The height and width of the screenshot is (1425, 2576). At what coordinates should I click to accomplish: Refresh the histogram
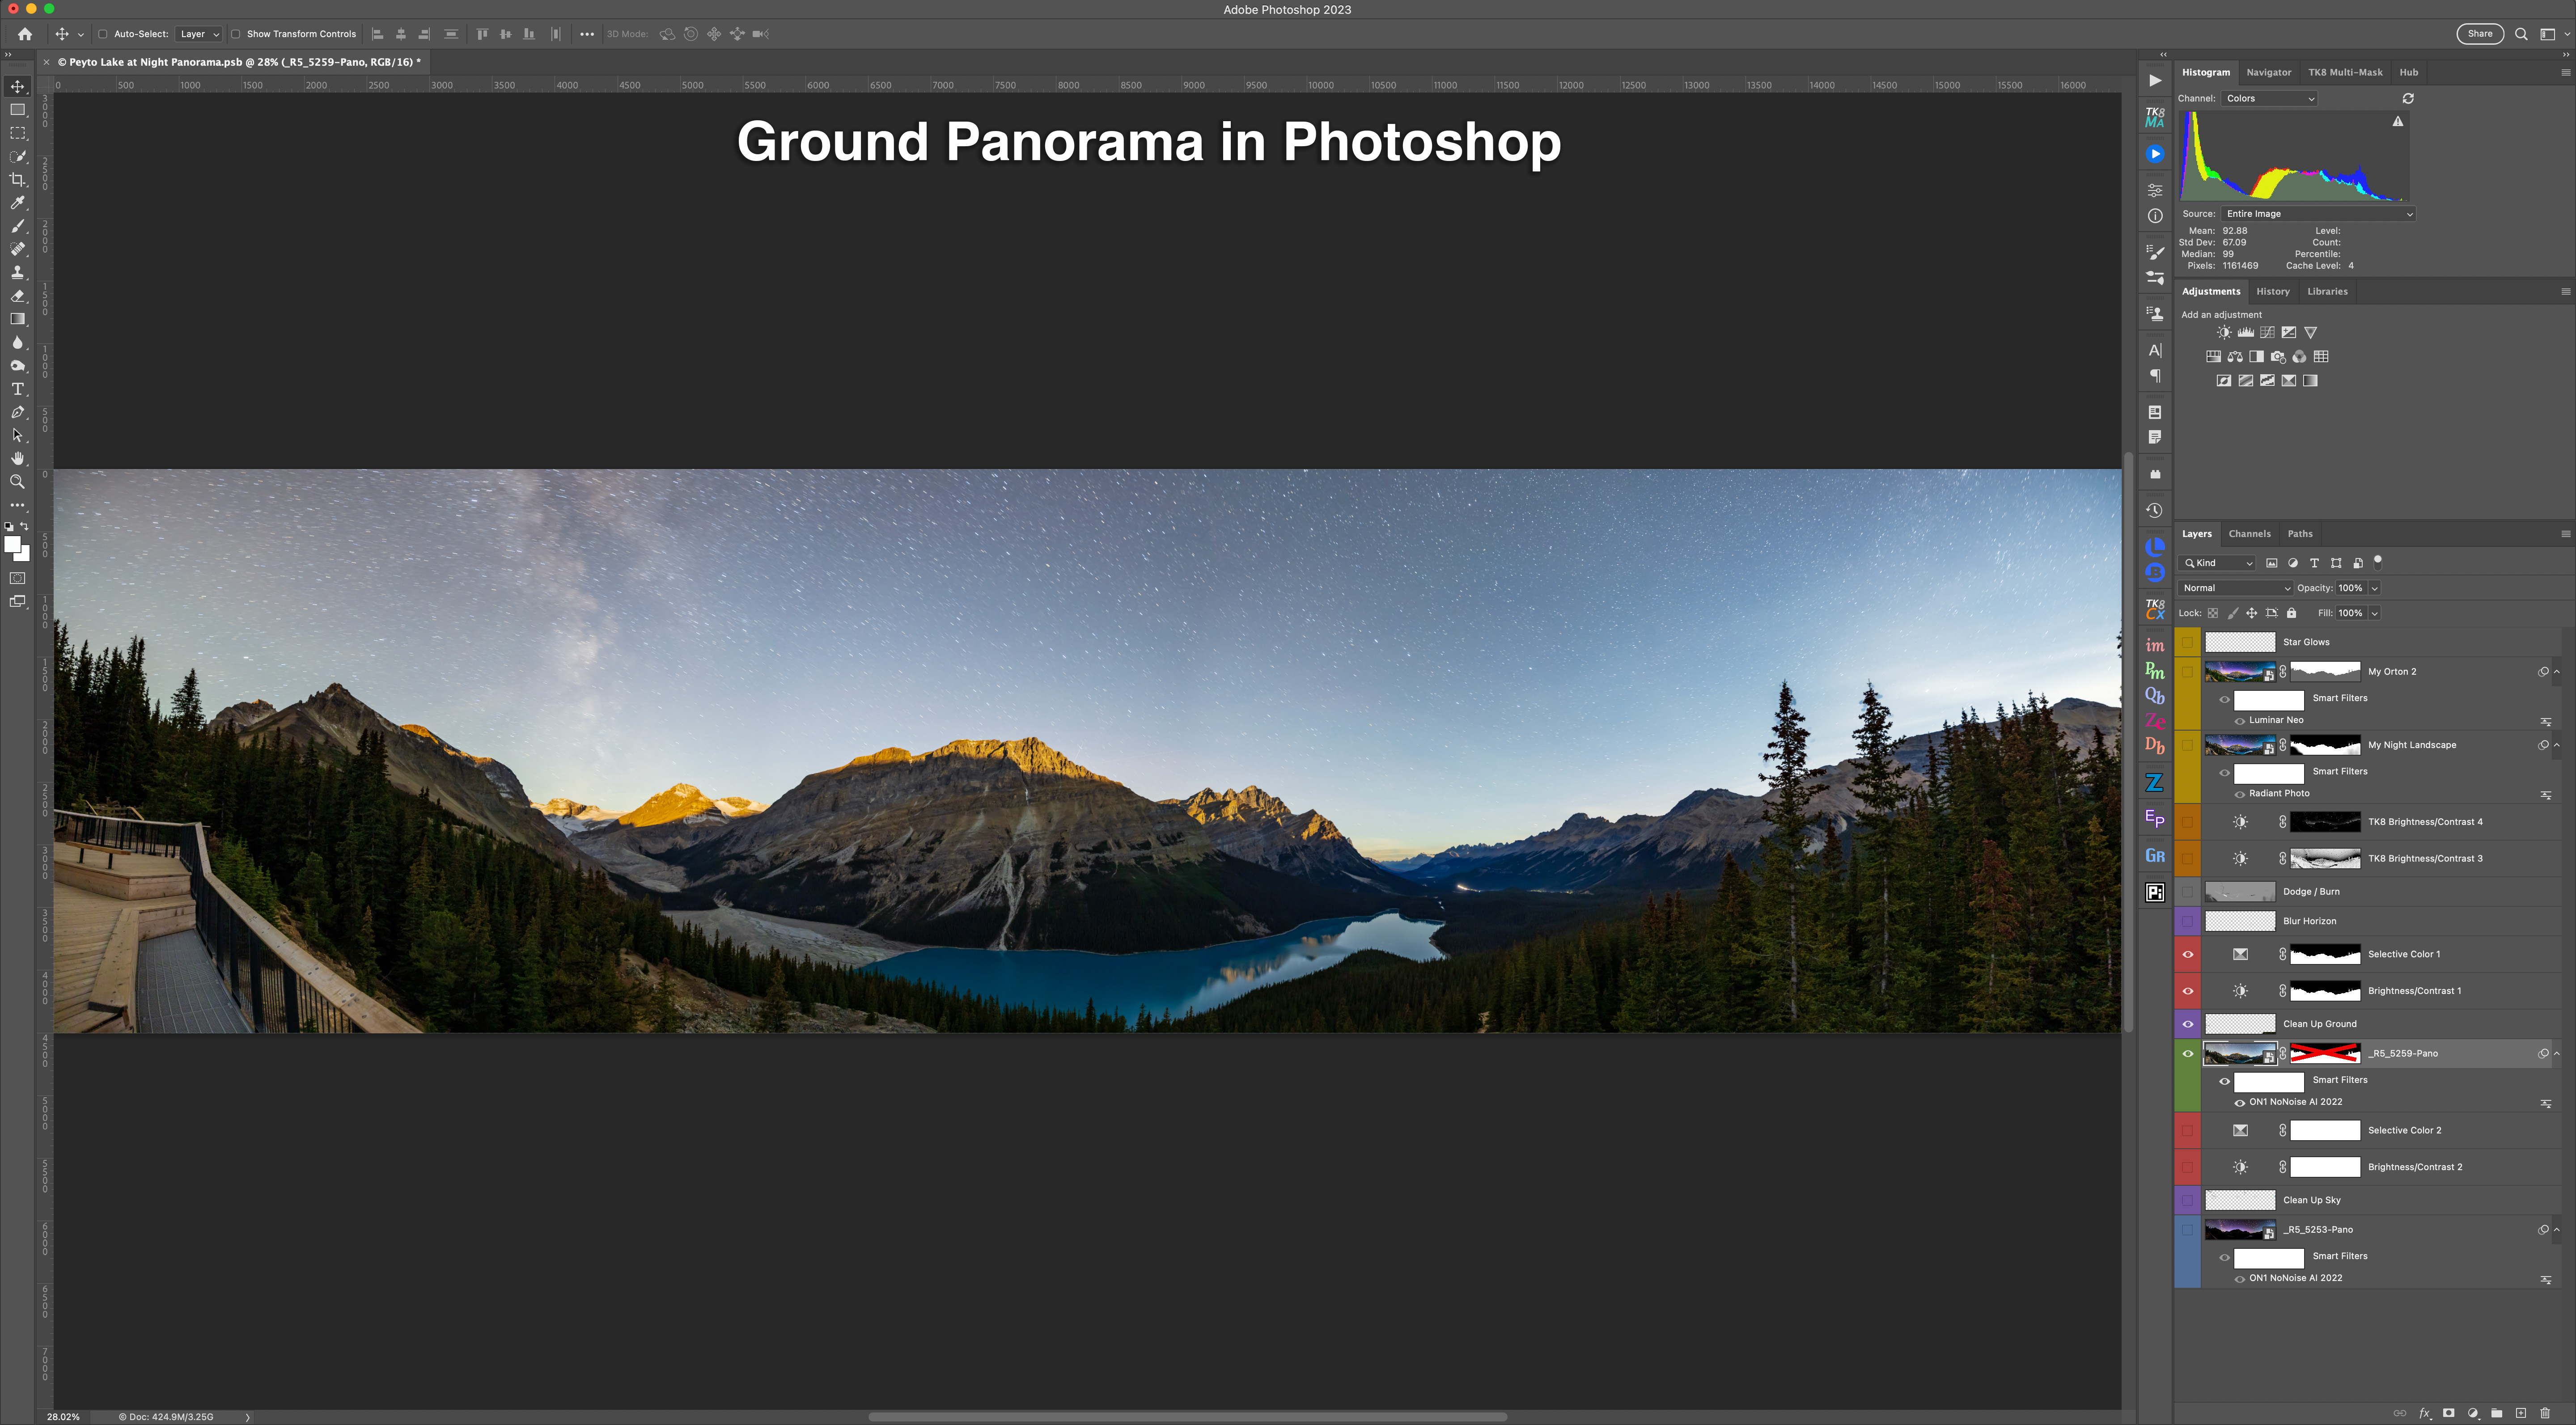[x=2408, y=98]
